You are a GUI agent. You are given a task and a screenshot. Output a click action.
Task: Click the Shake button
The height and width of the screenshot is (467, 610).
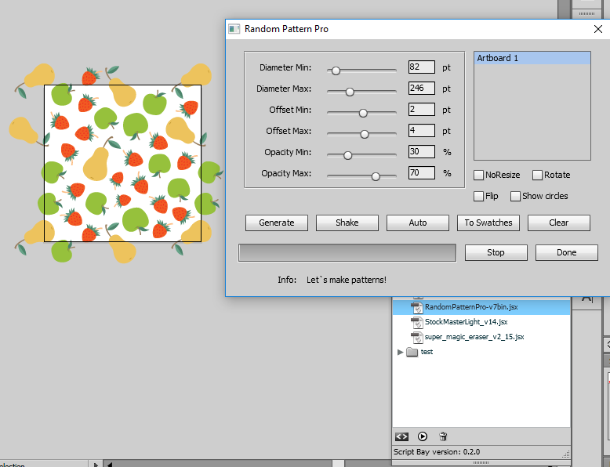click(x=347, y=223)
